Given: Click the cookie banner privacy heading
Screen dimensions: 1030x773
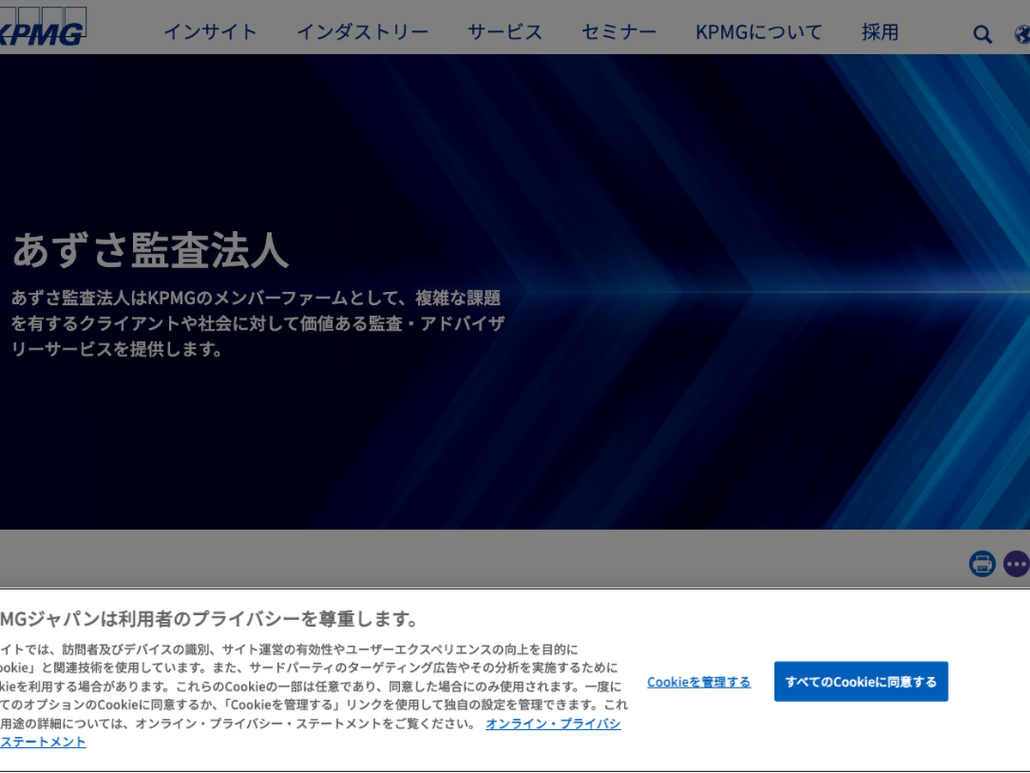Looking at the screenshot, I should (210, 618).
